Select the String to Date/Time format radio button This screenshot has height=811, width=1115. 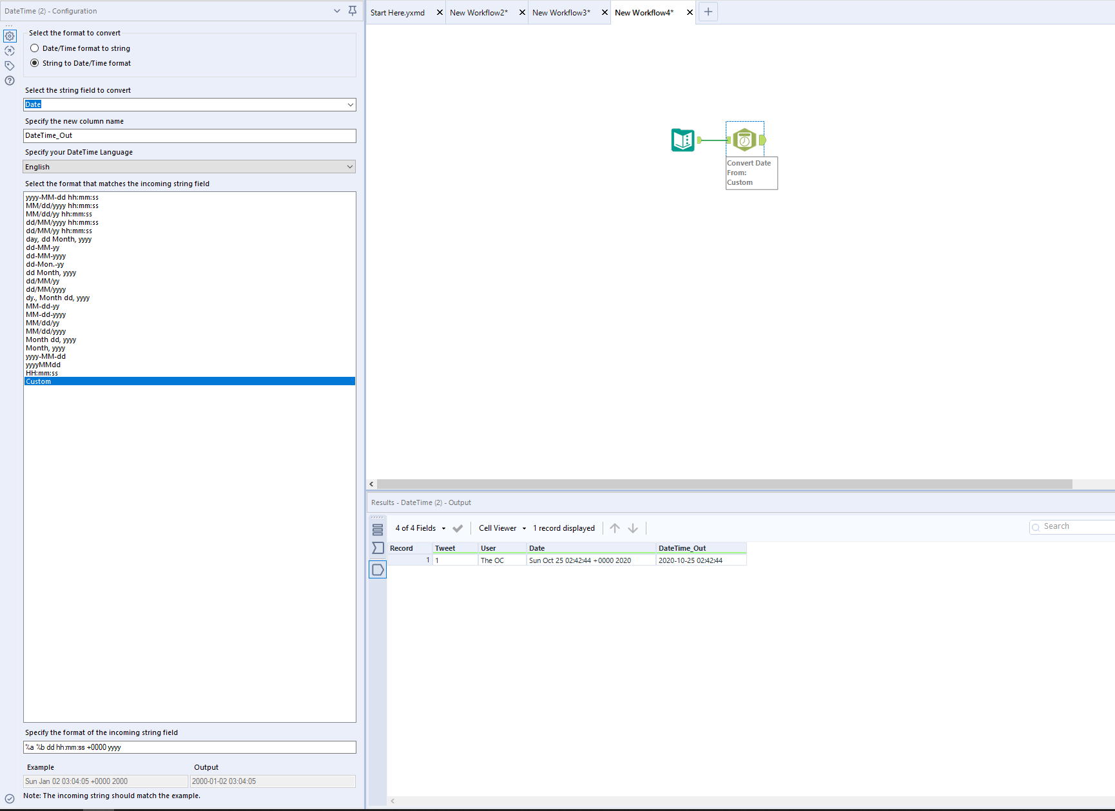34,63
